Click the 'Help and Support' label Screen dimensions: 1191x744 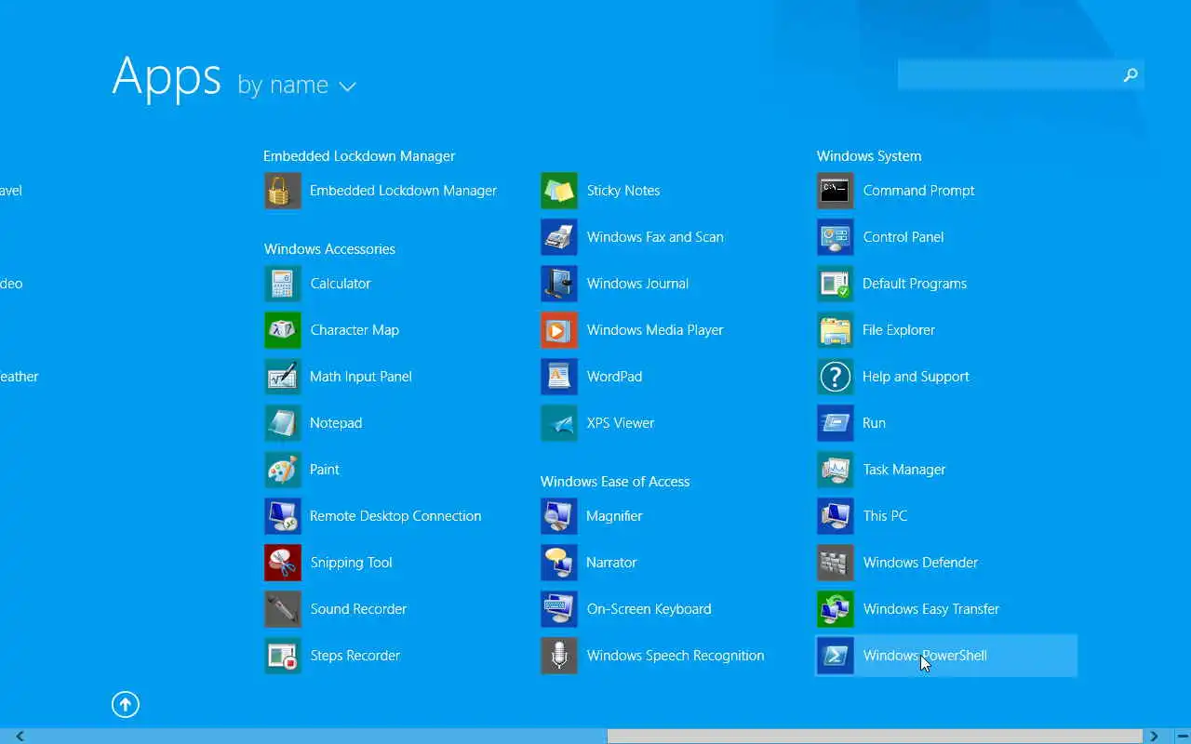[x=916, y=377]
